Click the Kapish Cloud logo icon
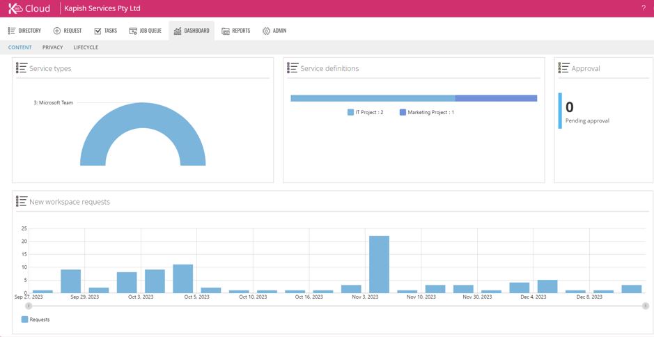The width and height of the screenshot is (654, 337). click(x=15, y=8)
